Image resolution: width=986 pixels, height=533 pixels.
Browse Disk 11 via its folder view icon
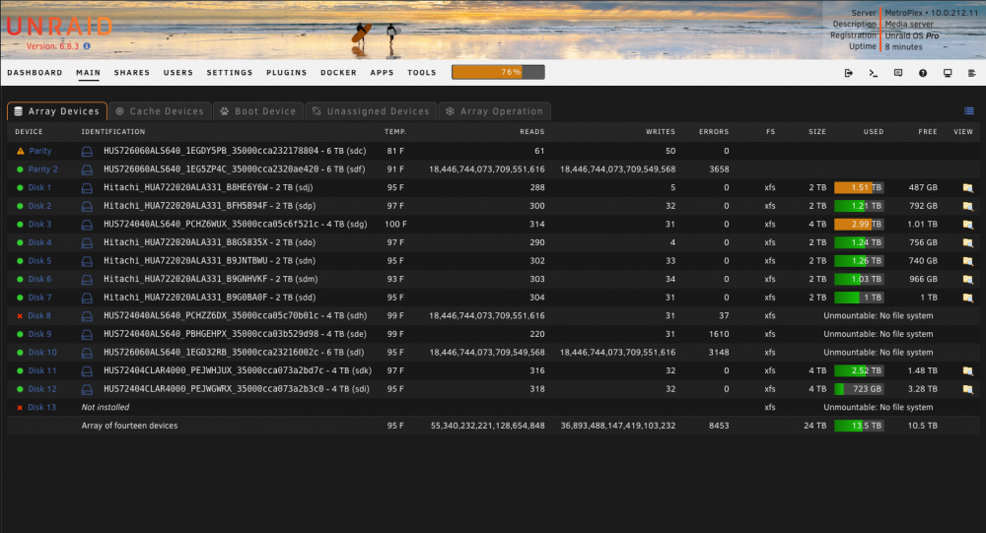pos(968,370)
